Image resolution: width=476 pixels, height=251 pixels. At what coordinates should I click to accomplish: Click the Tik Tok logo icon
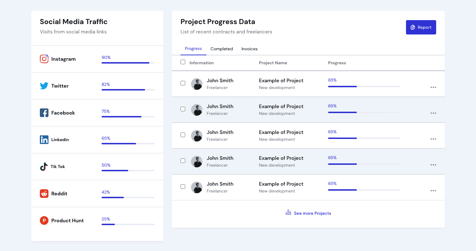click(44, 167)
